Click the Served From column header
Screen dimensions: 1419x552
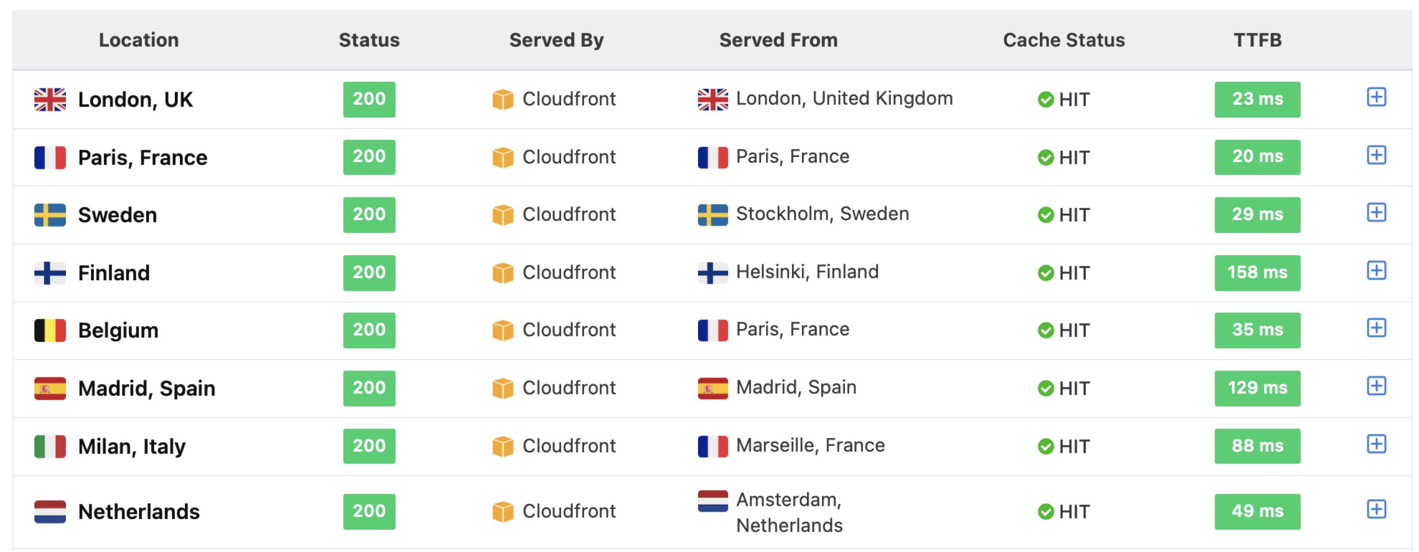(778, 40)
